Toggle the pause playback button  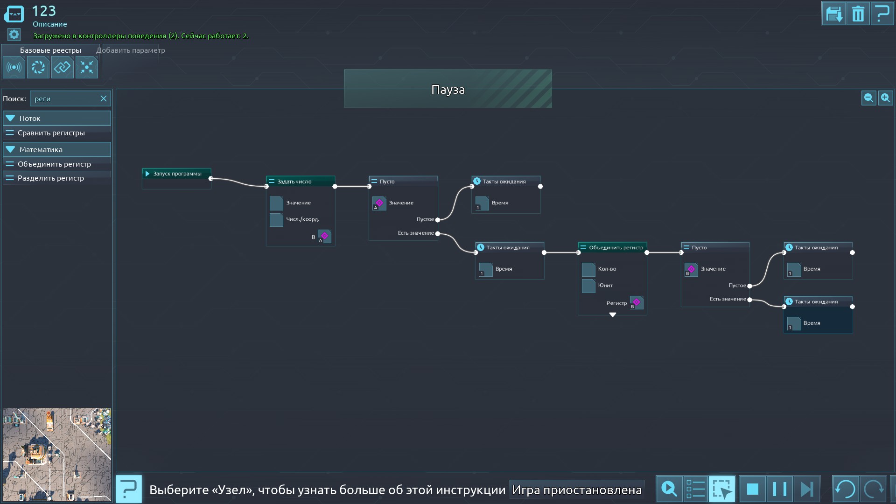pos(779,489)
